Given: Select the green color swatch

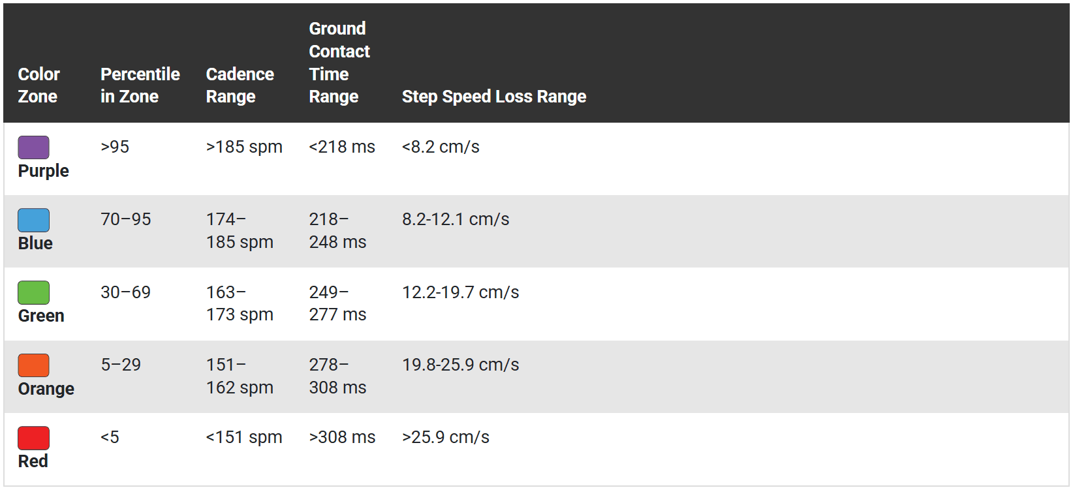Looking at the screenshot, I should point(33,292).
